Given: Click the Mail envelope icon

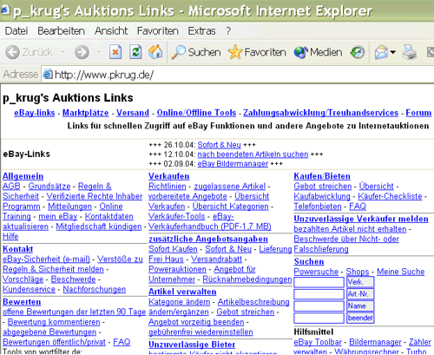Looking at the screenshot, I should (x=381, y=52).
